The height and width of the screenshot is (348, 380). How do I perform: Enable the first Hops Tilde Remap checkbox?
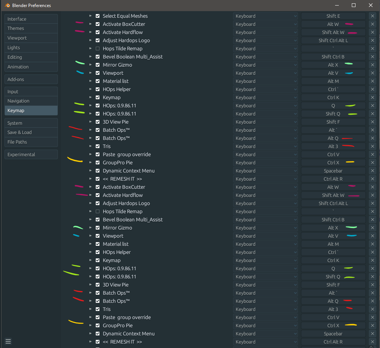(x=98, y=48)
